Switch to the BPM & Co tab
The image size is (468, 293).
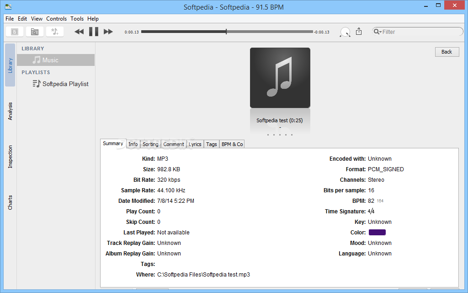click(x=232, y=144)
